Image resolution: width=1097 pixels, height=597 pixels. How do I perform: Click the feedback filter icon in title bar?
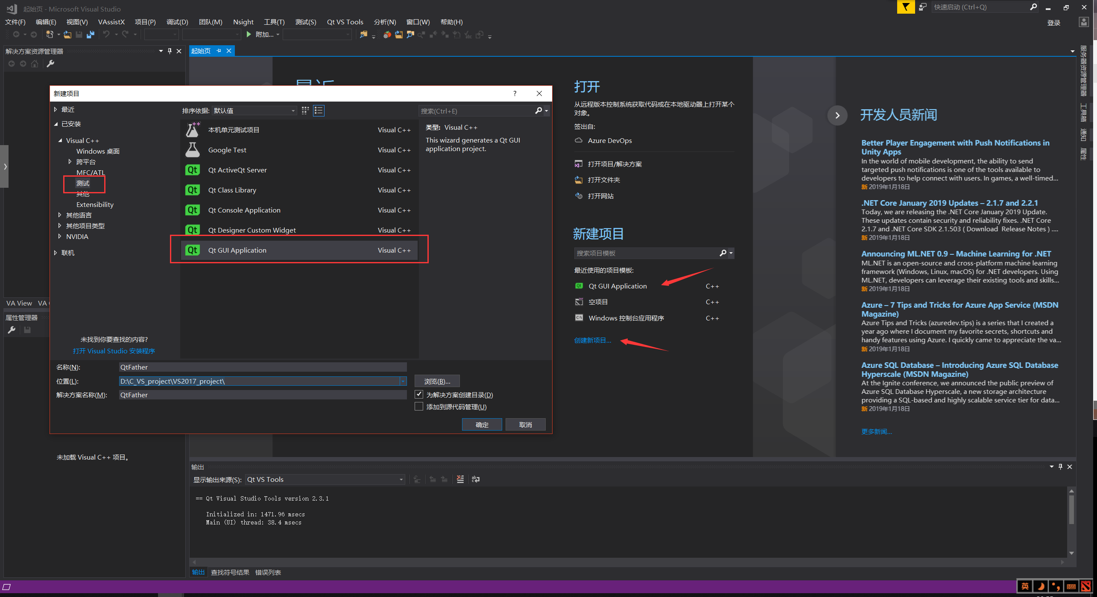pos(905,7)
